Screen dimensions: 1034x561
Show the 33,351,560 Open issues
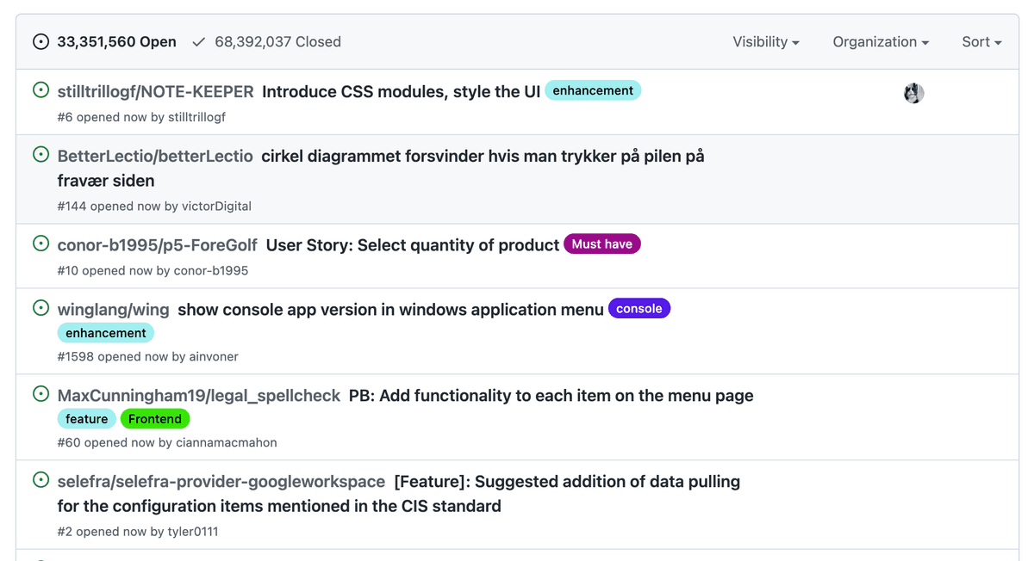click(x=104, y=41)
